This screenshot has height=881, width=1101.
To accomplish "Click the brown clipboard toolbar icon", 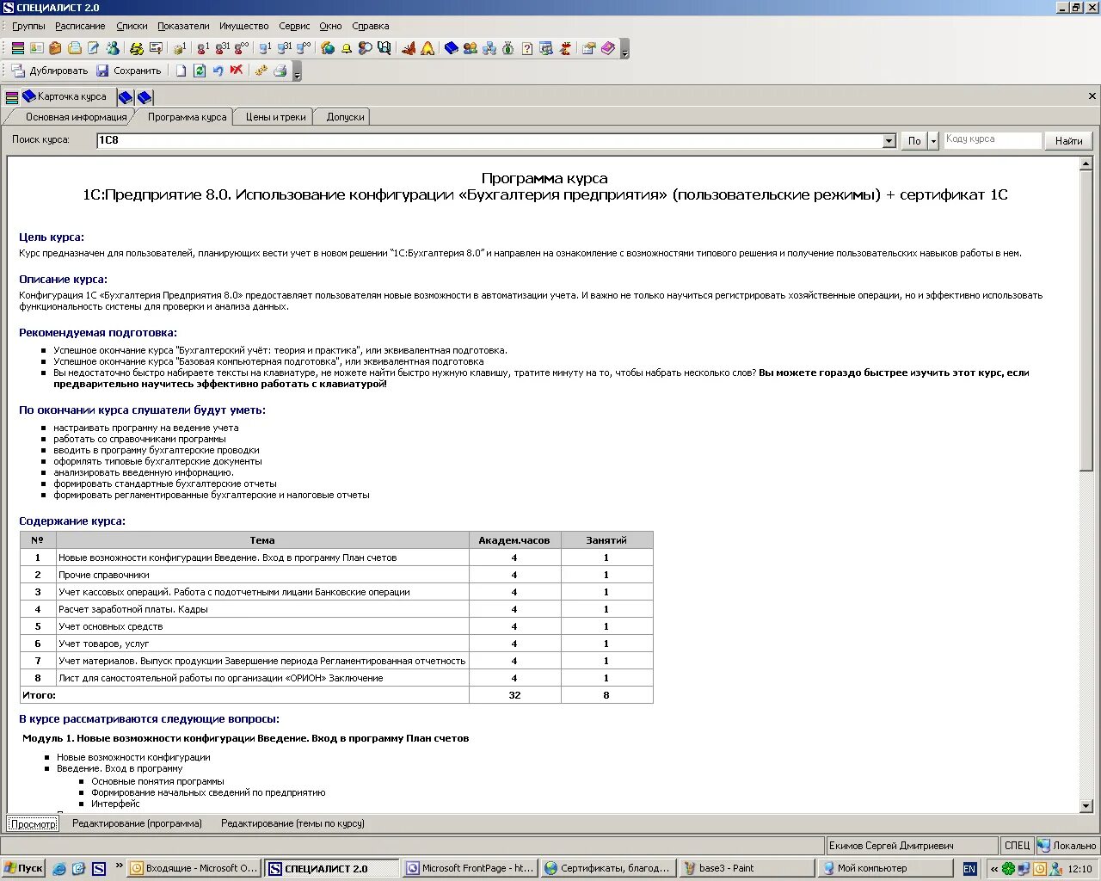I will (x=56, y=48).
